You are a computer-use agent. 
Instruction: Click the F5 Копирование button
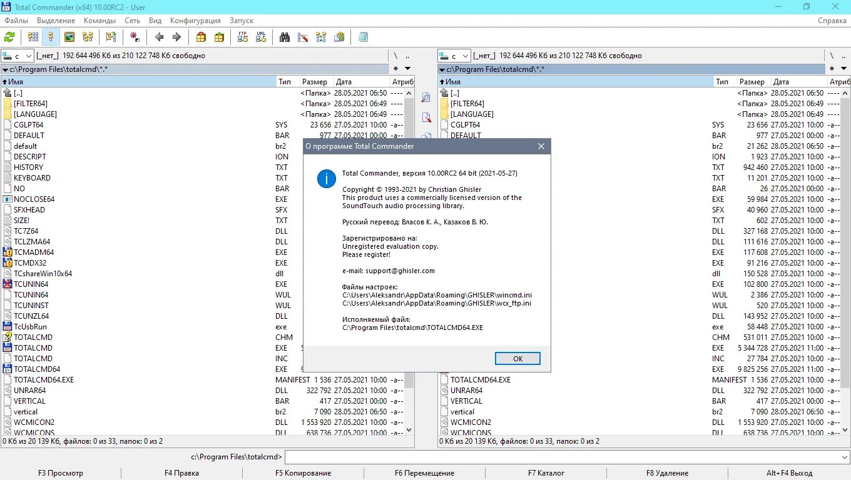pyautogui.click(x=303, y=473)
